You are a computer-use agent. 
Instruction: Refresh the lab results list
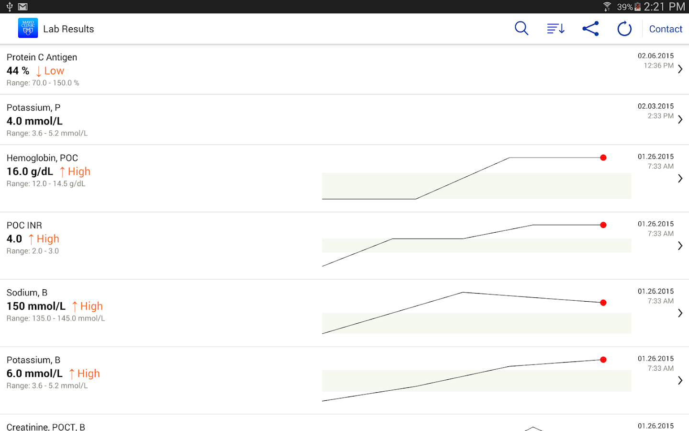tap(624, 29)
